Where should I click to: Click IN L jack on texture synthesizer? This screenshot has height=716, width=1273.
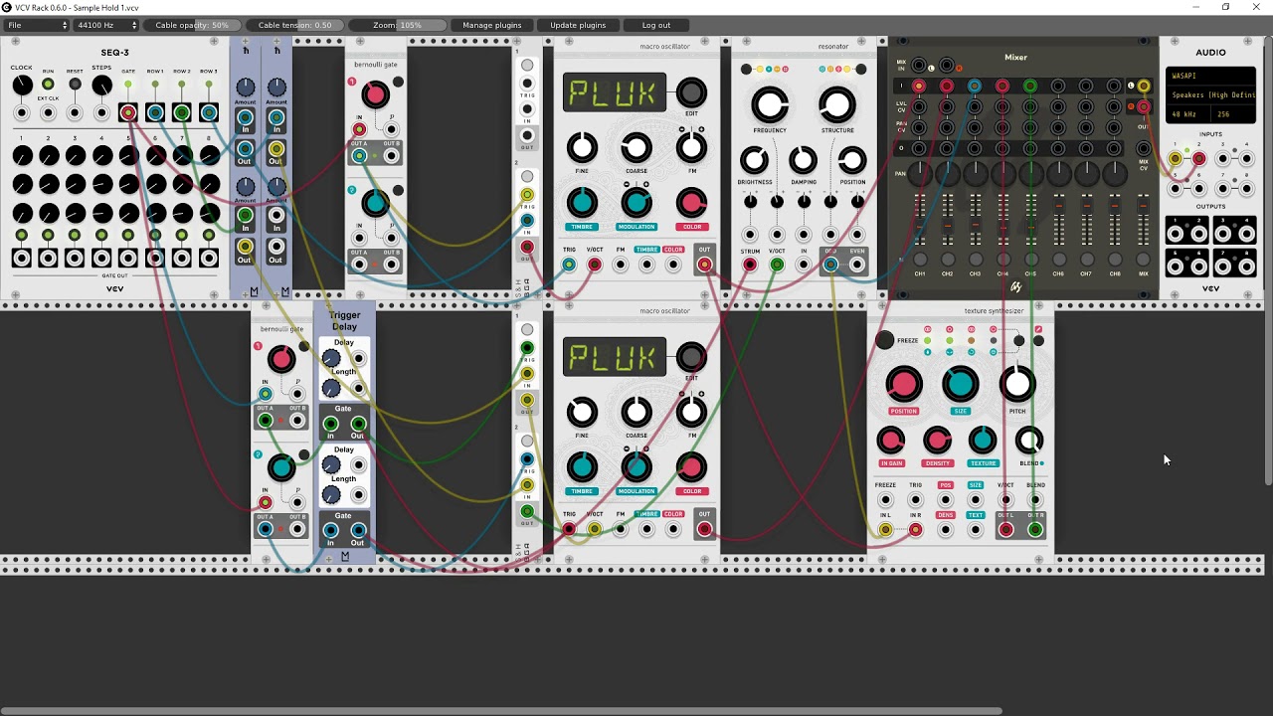[885, 530]
